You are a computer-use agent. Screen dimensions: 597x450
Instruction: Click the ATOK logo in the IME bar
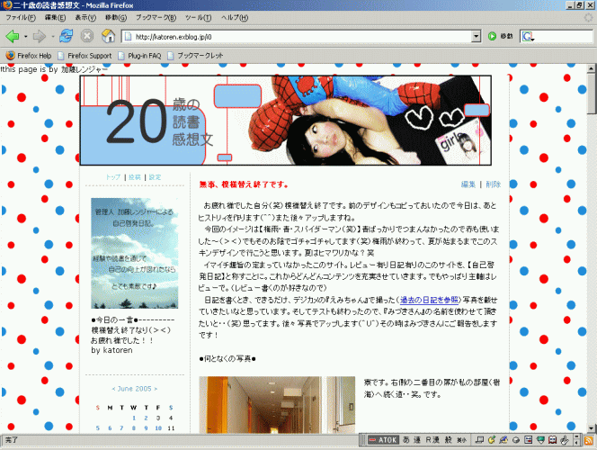click(384, 440)
